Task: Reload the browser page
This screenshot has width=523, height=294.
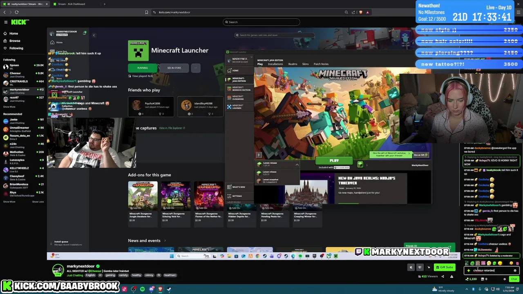Action: [17, 12]
